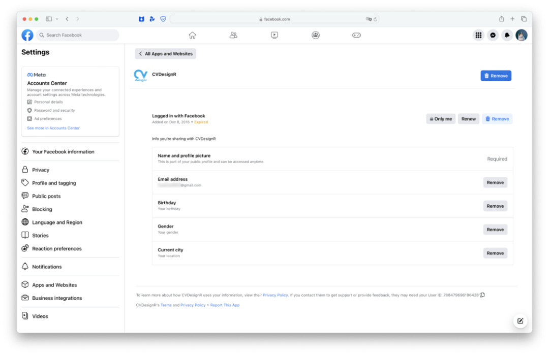Image resolution: width=549 pixels, height=355 pixels.
Task: Open the Messenger icon
Action: [493, 35]
